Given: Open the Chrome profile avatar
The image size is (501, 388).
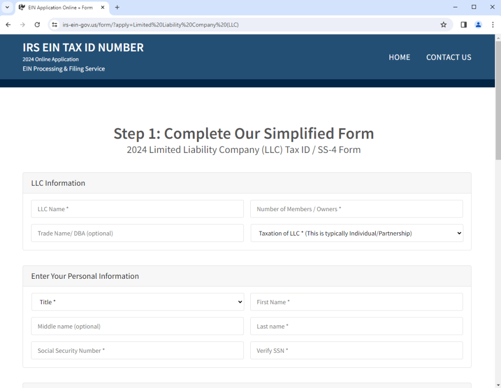Looking at the screenshot, I should coord(478,24).
